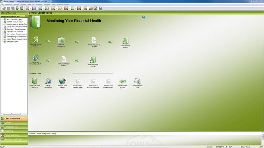The height and width of the screenshot is (148, 264).
Task: Open Post Journal Activity icon
Action: [126, 41]
